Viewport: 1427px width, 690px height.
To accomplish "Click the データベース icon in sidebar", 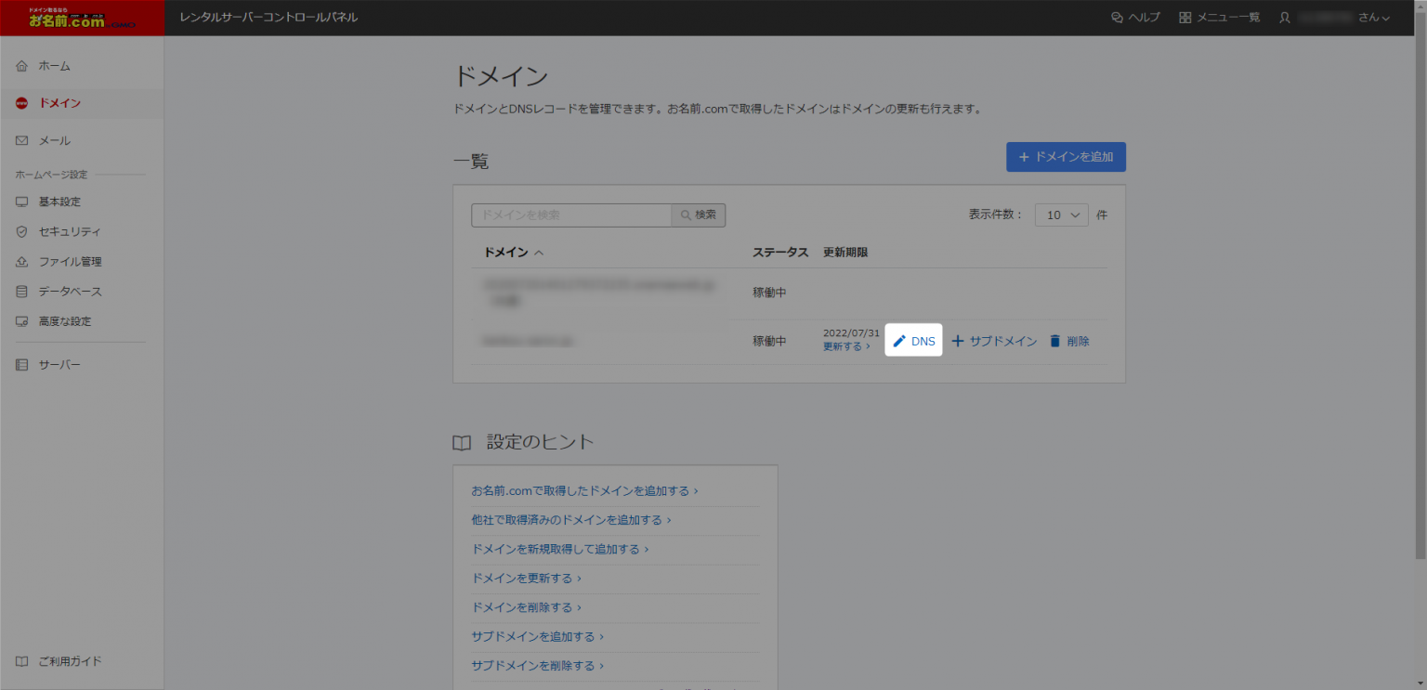I will tap(22, 292).
